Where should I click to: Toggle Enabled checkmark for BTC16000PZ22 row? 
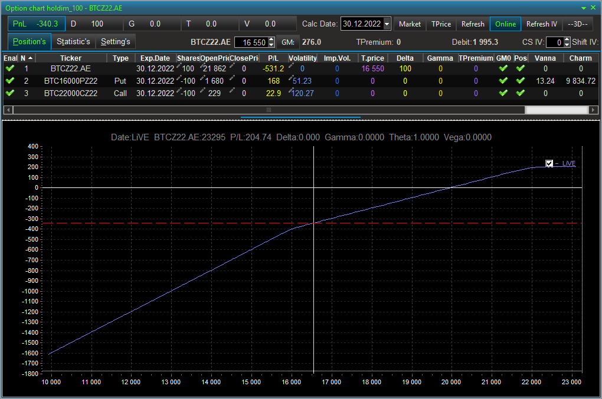coord(10,81)
